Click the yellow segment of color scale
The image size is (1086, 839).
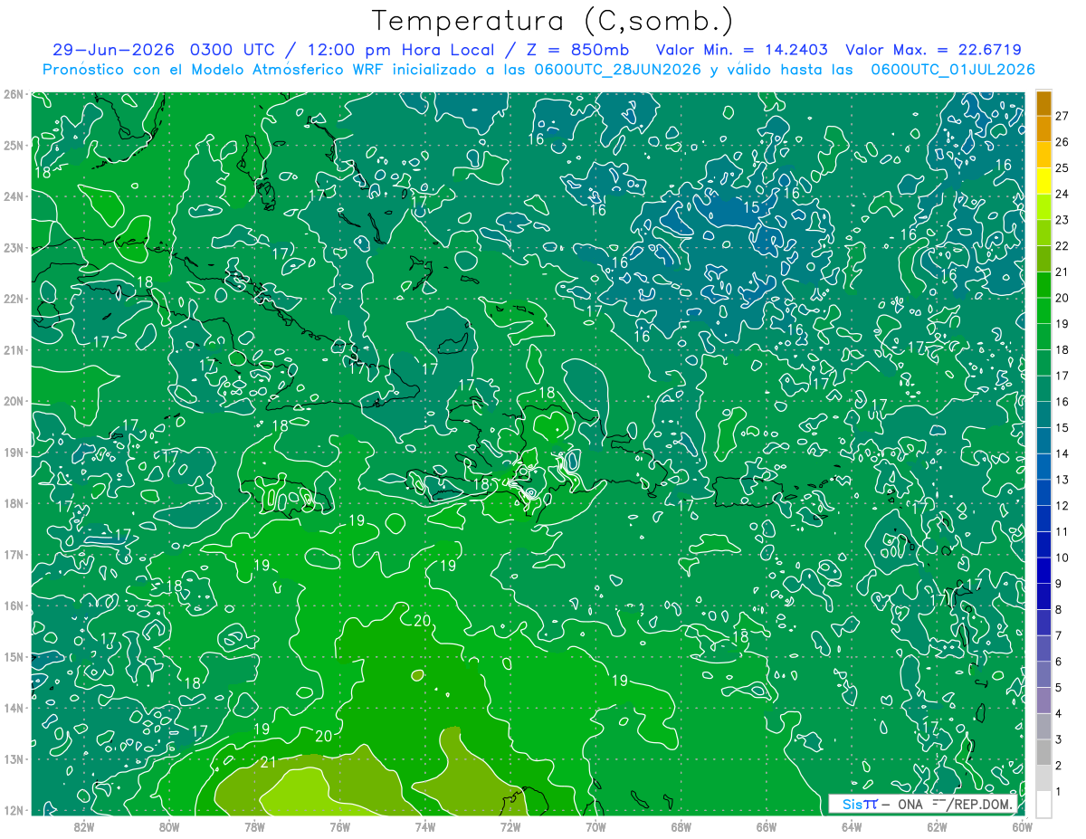pyautogui.click(x=1044, y=180)
